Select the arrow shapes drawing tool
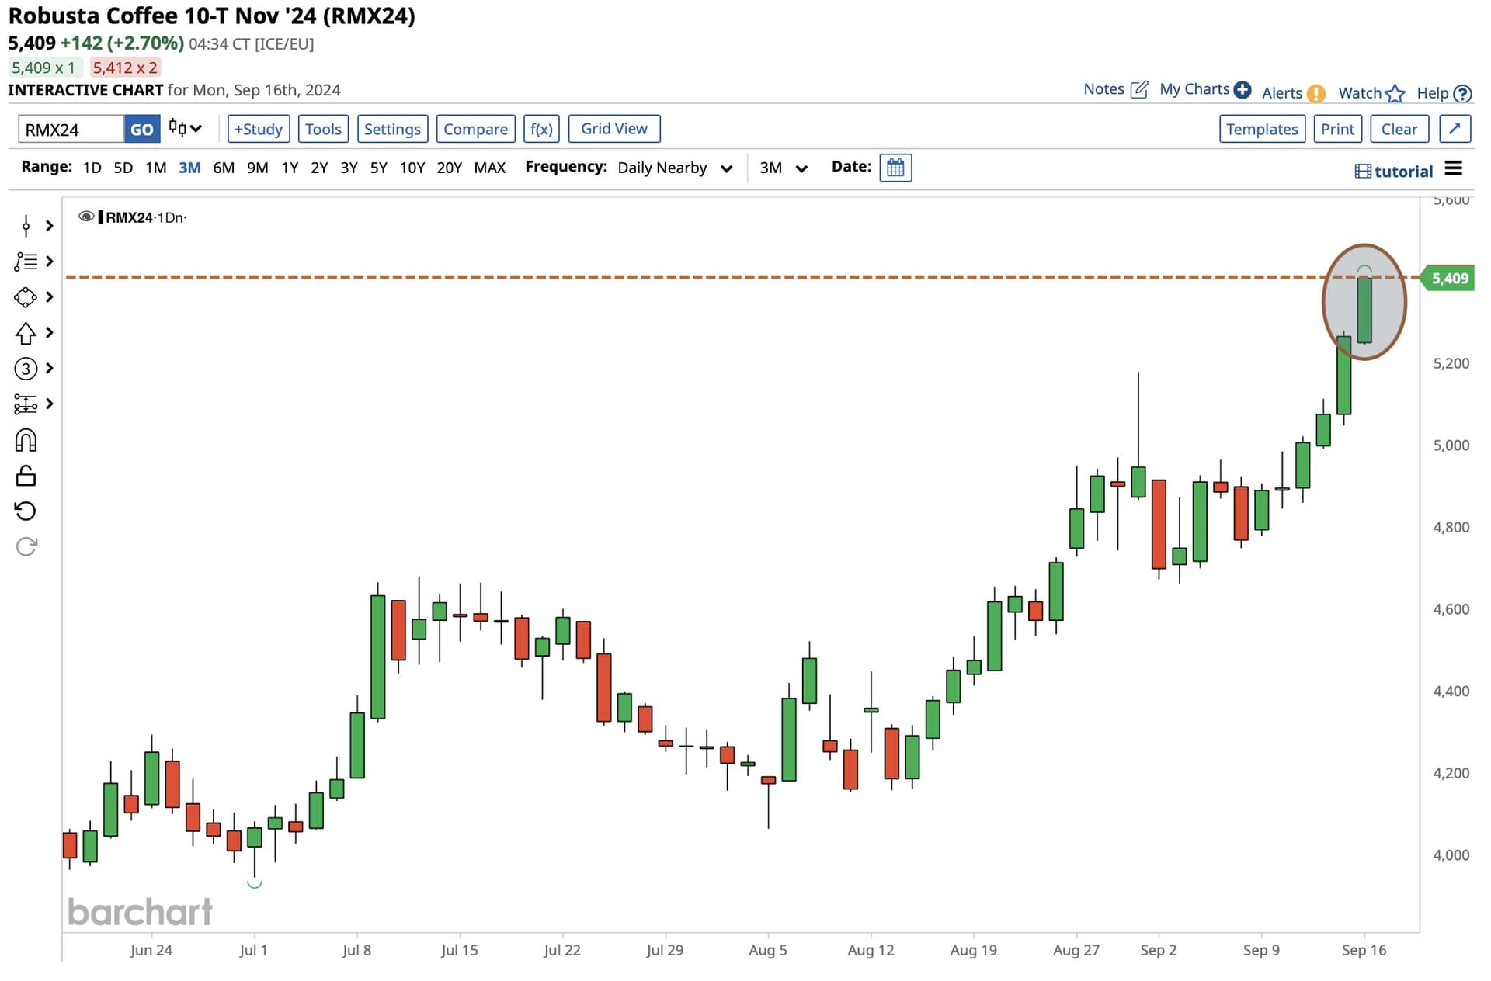Image resolution: width=1491 pixels, height=981 pixels. click(x=26, y=333)
